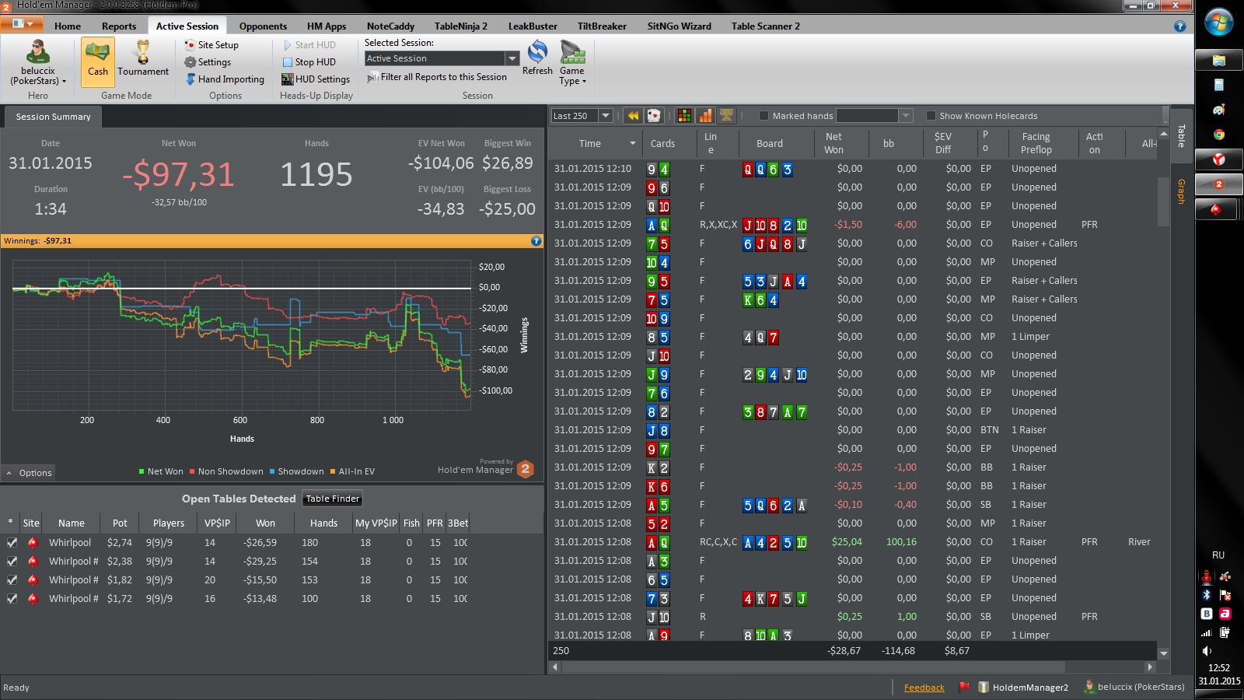Click the colored grid view icon
Image resolution: width=1244 pixels, height=700 pixels.
coord(684,116)
